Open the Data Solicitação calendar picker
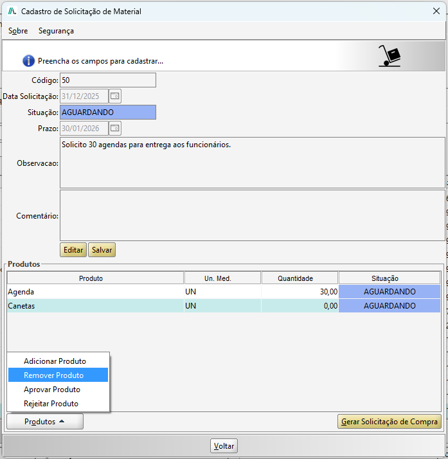 [115, 96]
